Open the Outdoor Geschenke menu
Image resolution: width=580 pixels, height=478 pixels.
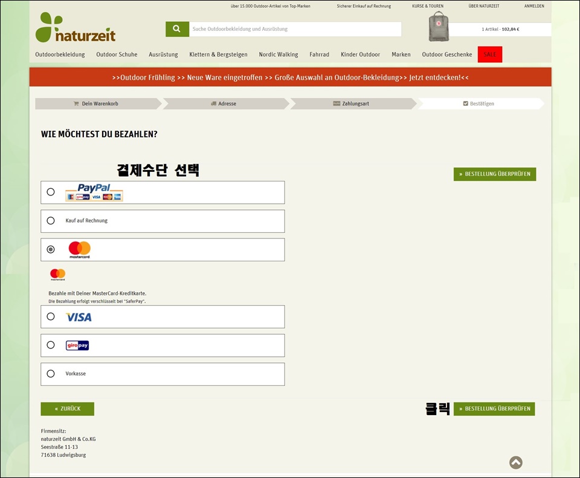pos(447,54)
